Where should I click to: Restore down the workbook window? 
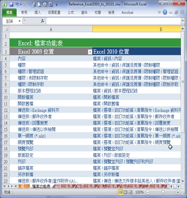[x=176, y=12]
